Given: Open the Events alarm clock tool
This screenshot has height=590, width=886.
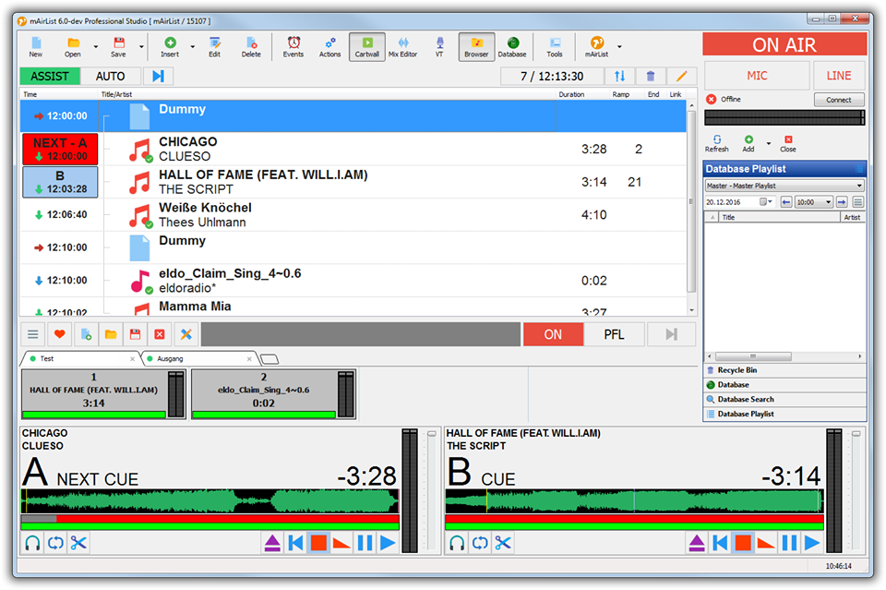Looking at the screenshot, I should point(293,47).
